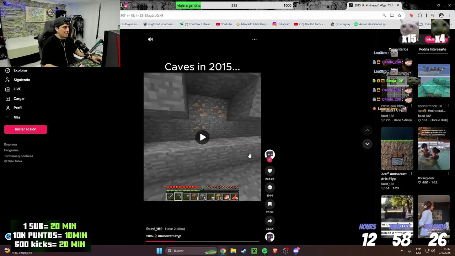Screen dimensions: 455x256
Task: Open the sound disc icon below share
Action: point(270,237)
